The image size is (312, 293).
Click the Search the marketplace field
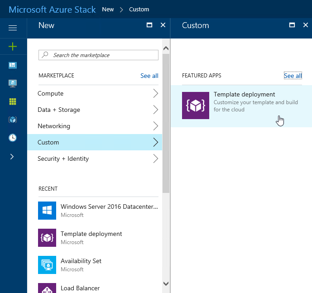tap(98, 55)
